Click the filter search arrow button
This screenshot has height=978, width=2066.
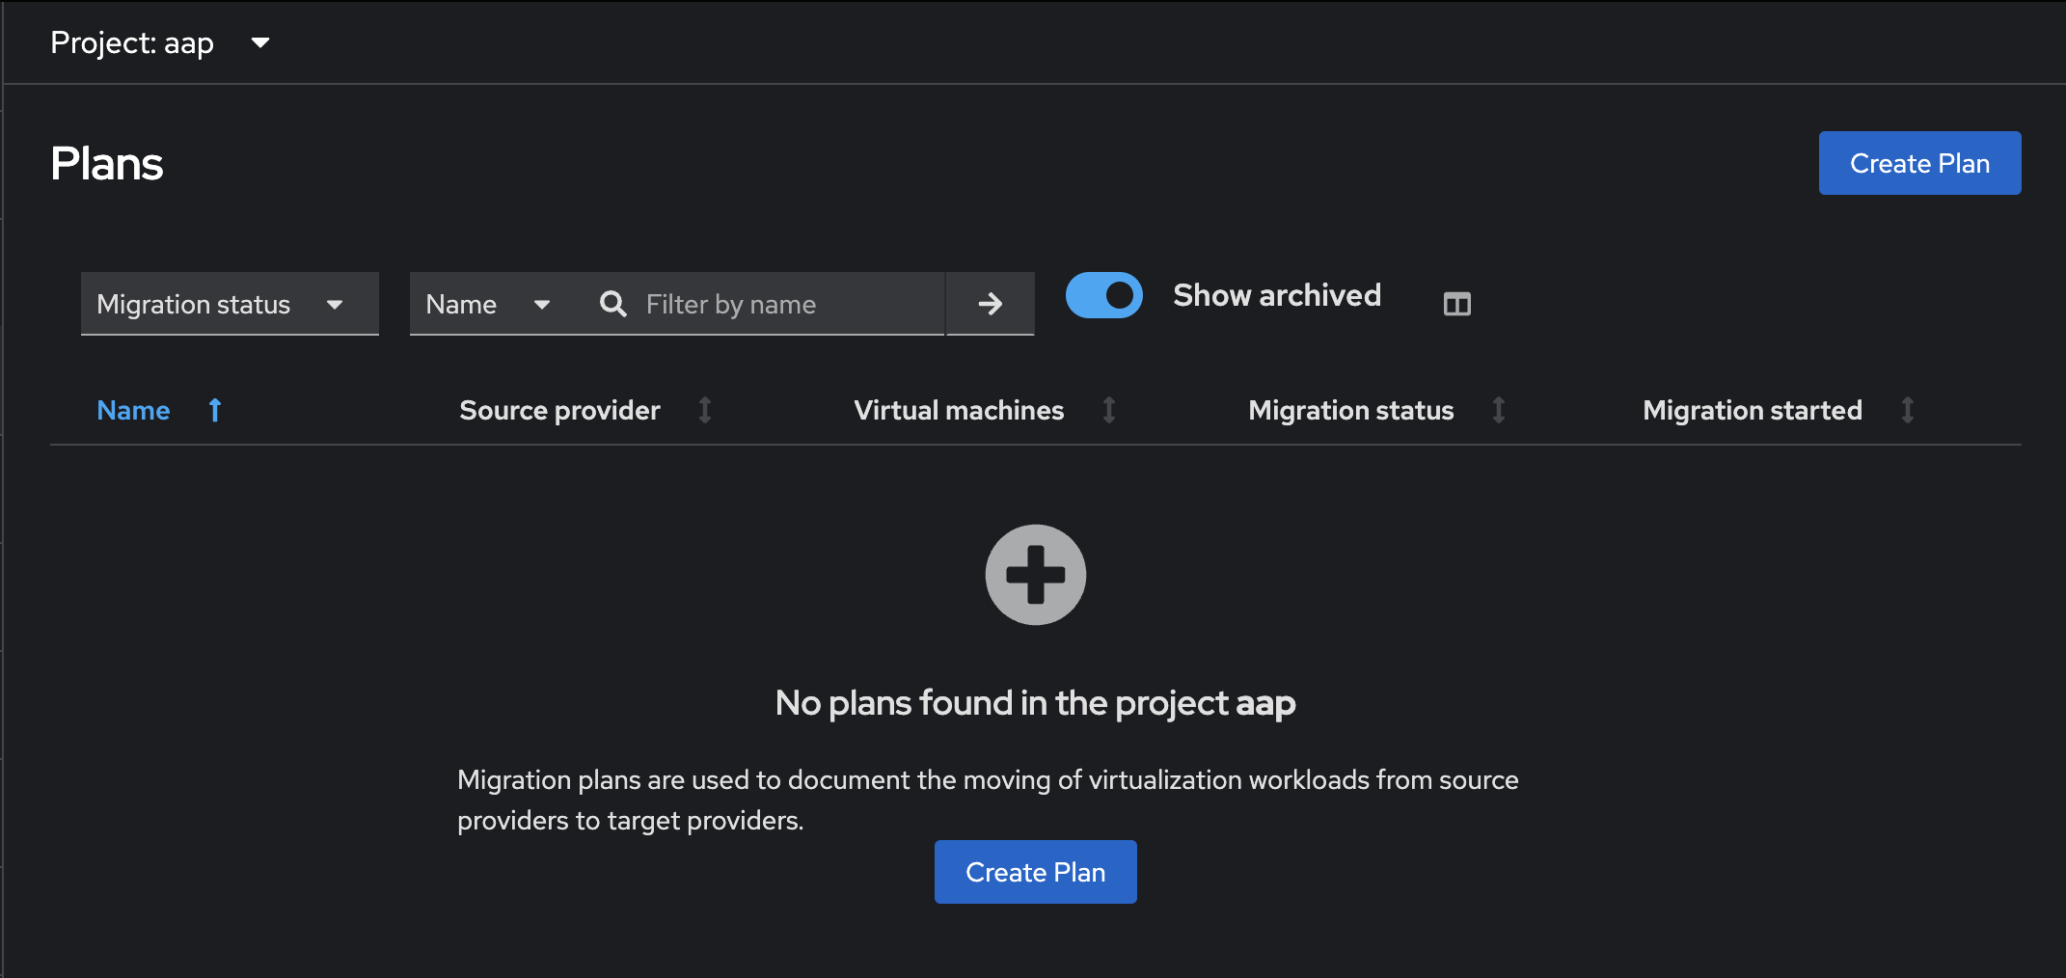990,304
